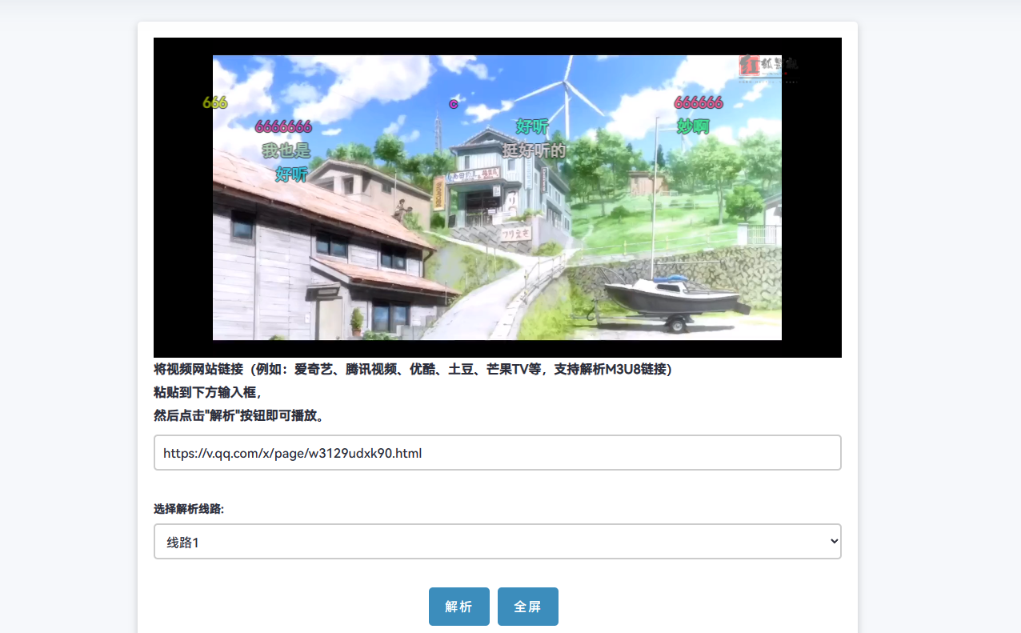
Task: Click the yellow 666 danmaku comment
Action: click(214, 102)
